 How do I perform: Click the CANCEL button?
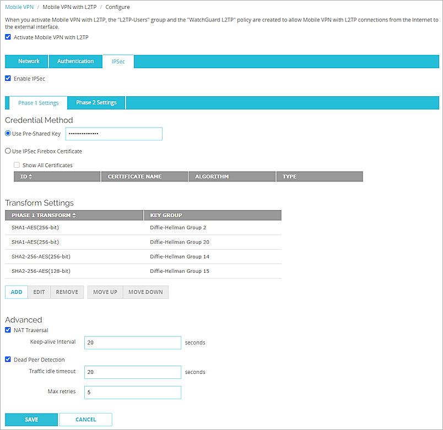pyautogui.click(x=85, y=419)
